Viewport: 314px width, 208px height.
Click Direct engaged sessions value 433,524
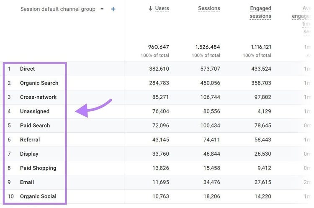(x=261, y=69)
